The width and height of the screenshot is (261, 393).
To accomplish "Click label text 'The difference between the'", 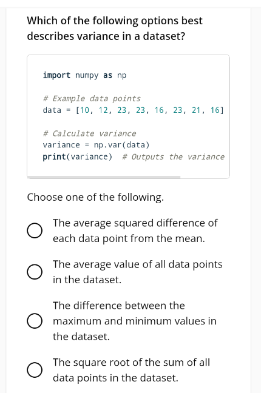I will point(119,306).
